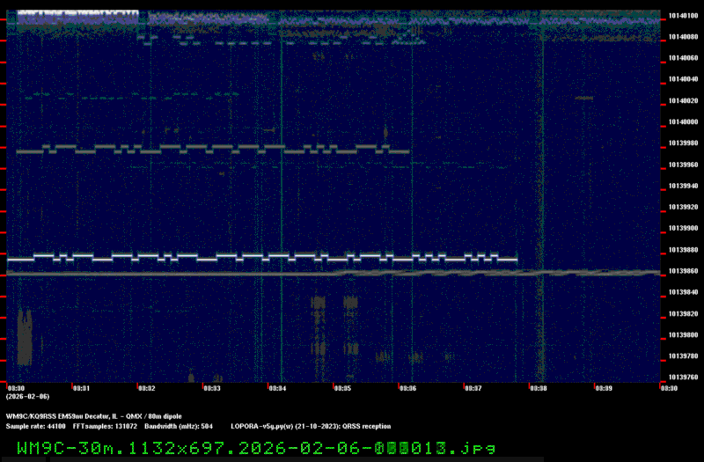Click the continuous horizontal carrier line
Viewport: 704px width, 462px height.
pos(176,274)
